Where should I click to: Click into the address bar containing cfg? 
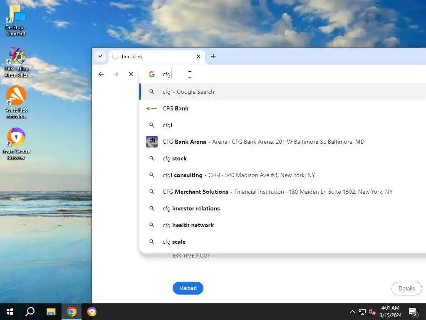click(x=282, y=74)
